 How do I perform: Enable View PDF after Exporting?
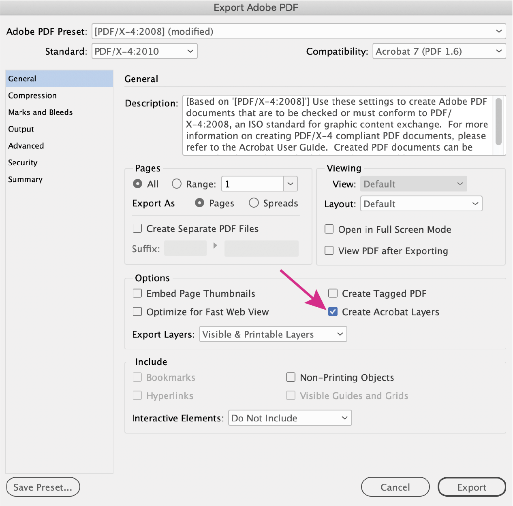coord(329,251)
